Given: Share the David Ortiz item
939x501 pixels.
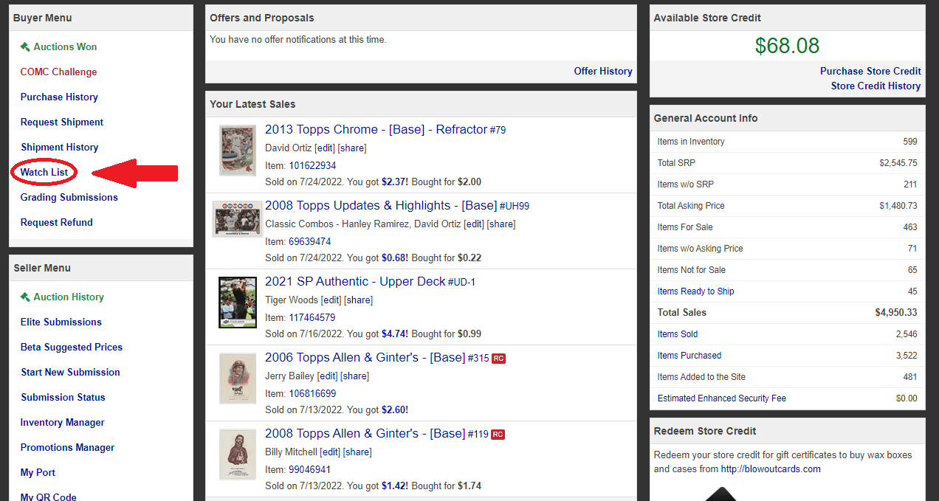Looking at the screenshot, I should (x=352, y=148).
